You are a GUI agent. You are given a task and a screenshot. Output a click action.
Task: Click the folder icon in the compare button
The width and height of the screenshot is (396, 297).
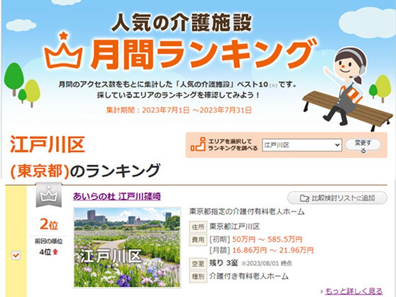304,198
